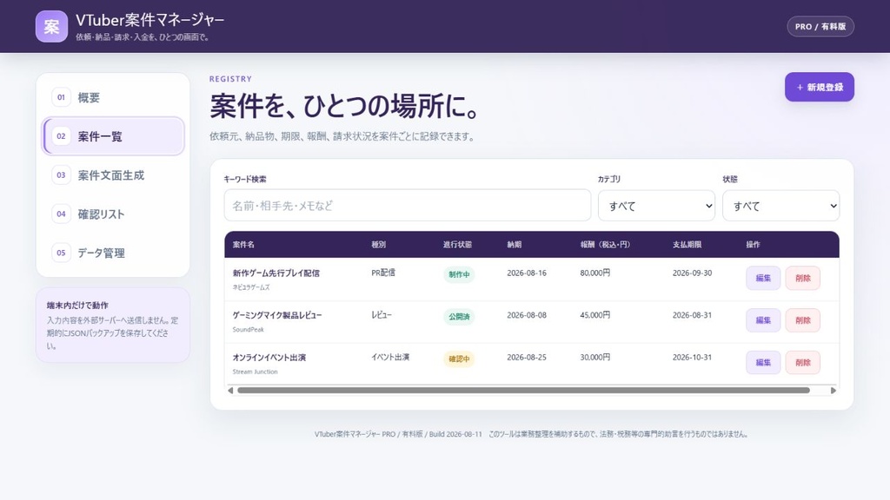Screen dimensions: 890x500
Task: Edit the 新作ゲーム先行プレイ配信 entry
Action: [763, 278]
